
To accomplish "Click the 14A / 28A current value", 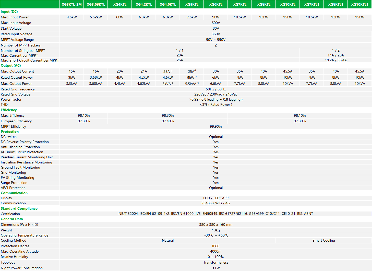I will pos(336,55).
